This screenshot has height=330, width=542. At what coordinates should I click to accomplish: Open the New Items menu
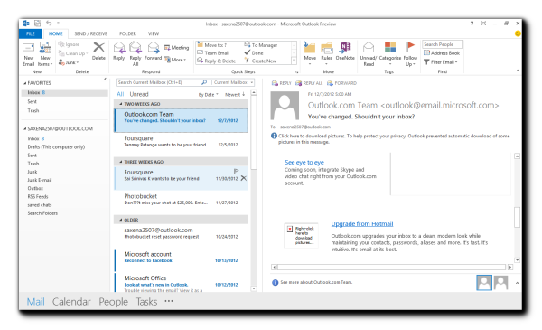point(45,54)
